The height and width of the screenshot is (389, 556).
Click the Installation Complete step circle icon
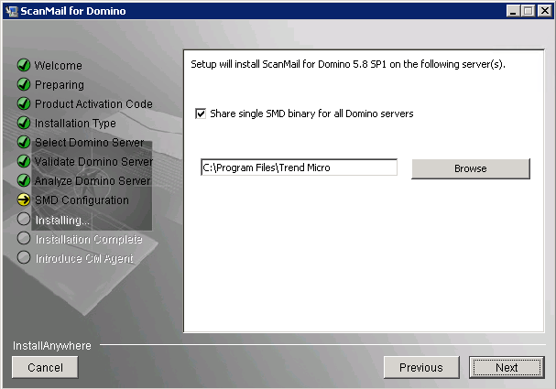[24, 239]
